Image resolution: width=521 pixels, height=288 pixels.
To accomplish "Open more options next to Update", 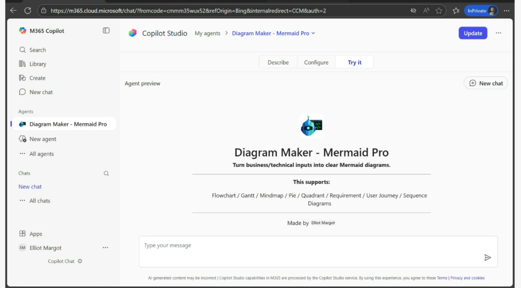I will tap(498, 33).
